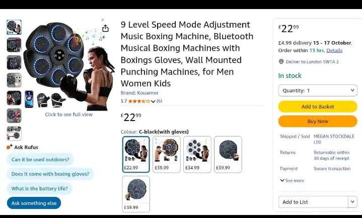362x218 pixels.
Task: Open the Quantity dropdown
Action: click(x=317, y=90)
